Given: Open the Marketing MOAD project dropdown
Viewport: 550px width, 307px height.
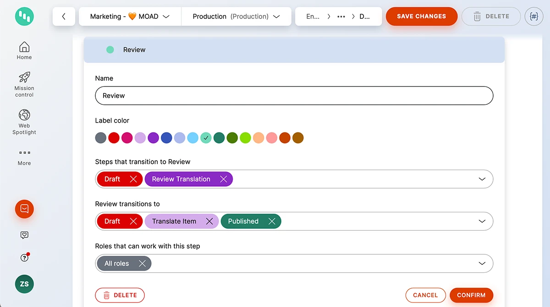Looking at the screenshot, I should click(x=130, y=16).
